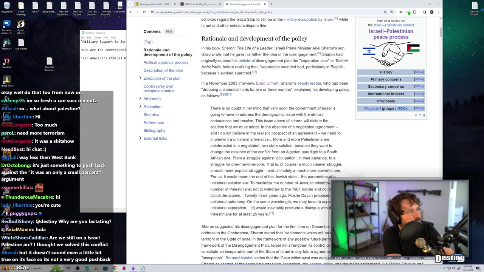Screen dimensions: 484x272
Task: Open the browser side panel icon
Action: (425, 12)
